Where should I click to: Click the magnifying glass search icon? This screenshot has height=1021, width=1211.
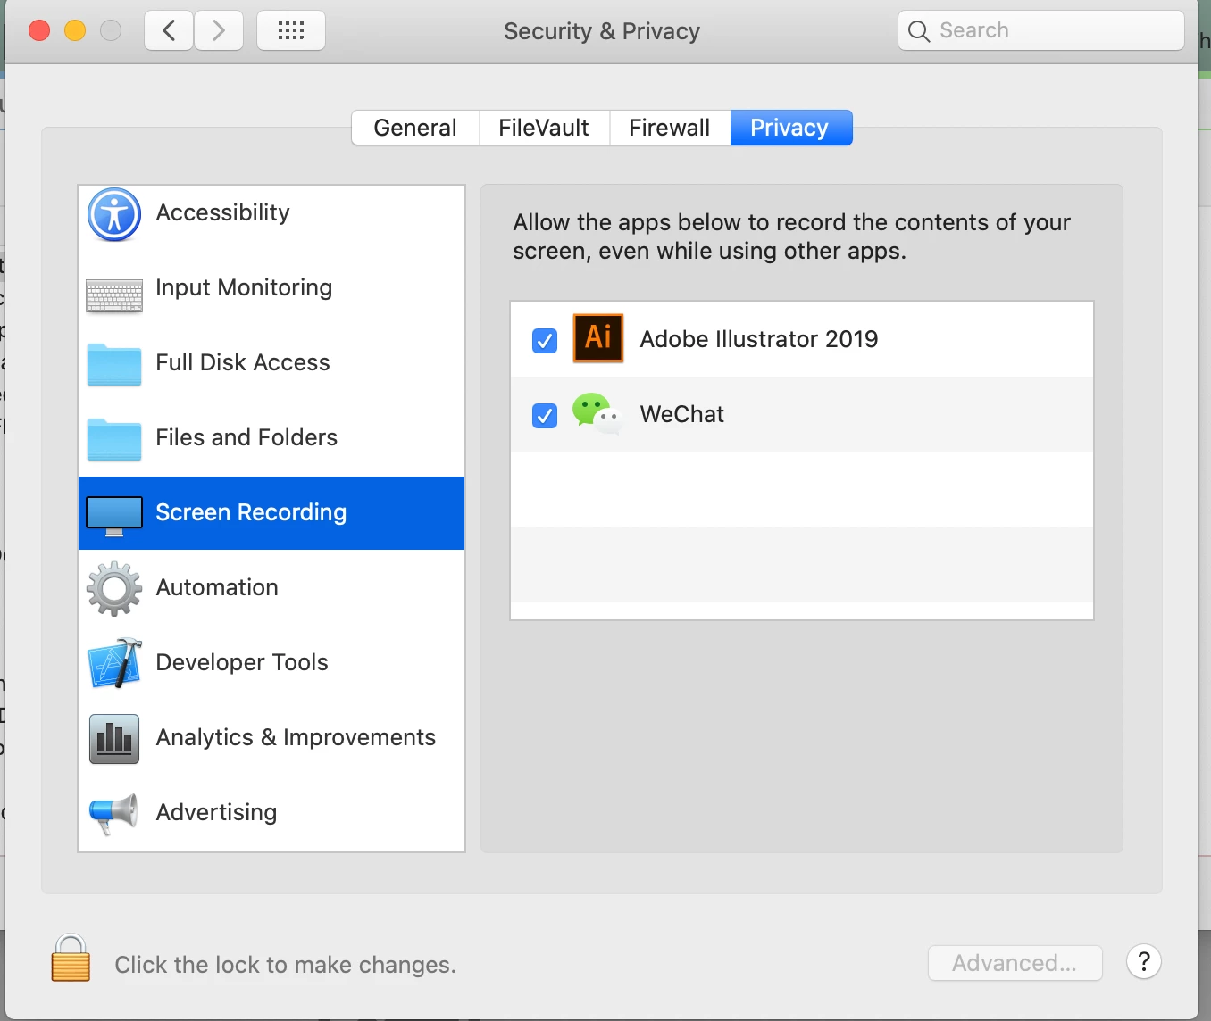coord(919,31)
